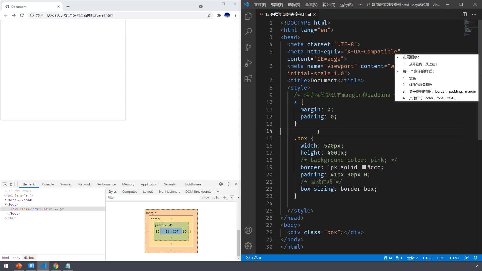The image size is (482, 271).
Task: Open VS Code Explorer panel
Action: click(x=248, y=16)
